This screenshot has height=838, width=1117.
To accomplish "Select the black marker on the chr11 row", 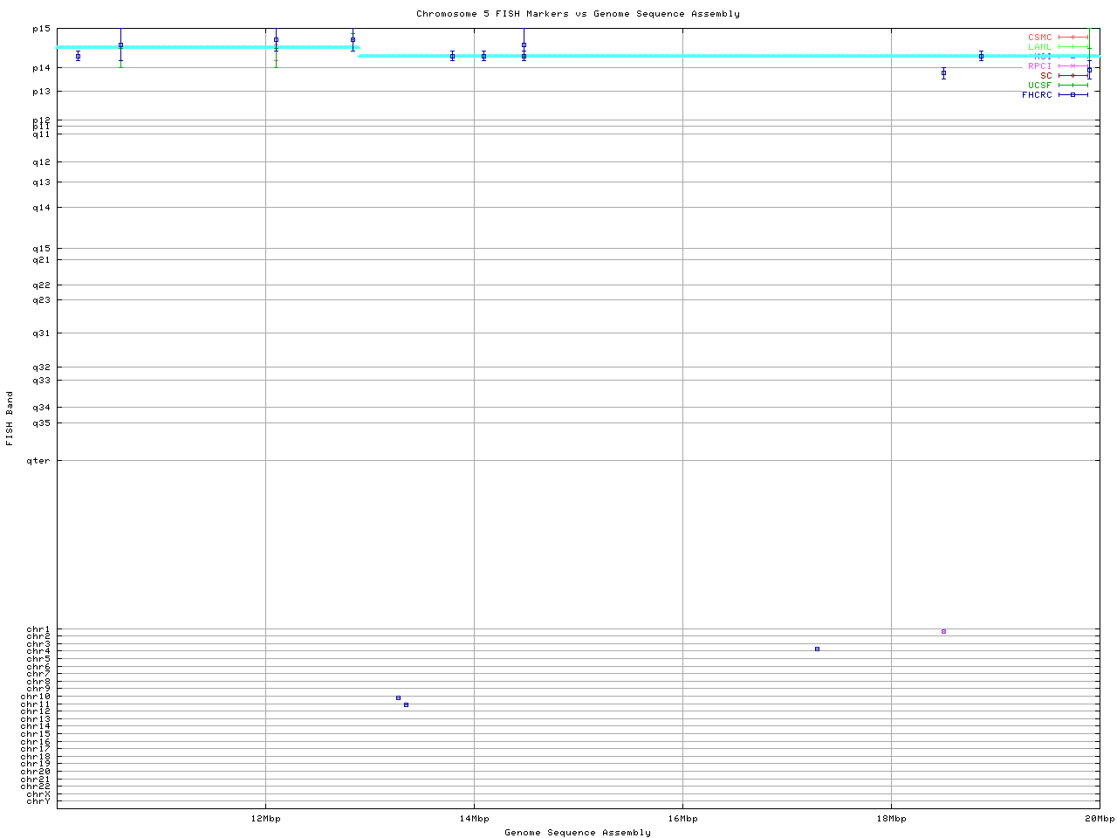I will [406, 704].
